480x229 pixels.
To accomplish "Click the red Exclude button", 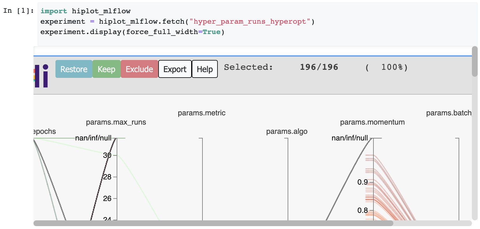I will point(139,69).
